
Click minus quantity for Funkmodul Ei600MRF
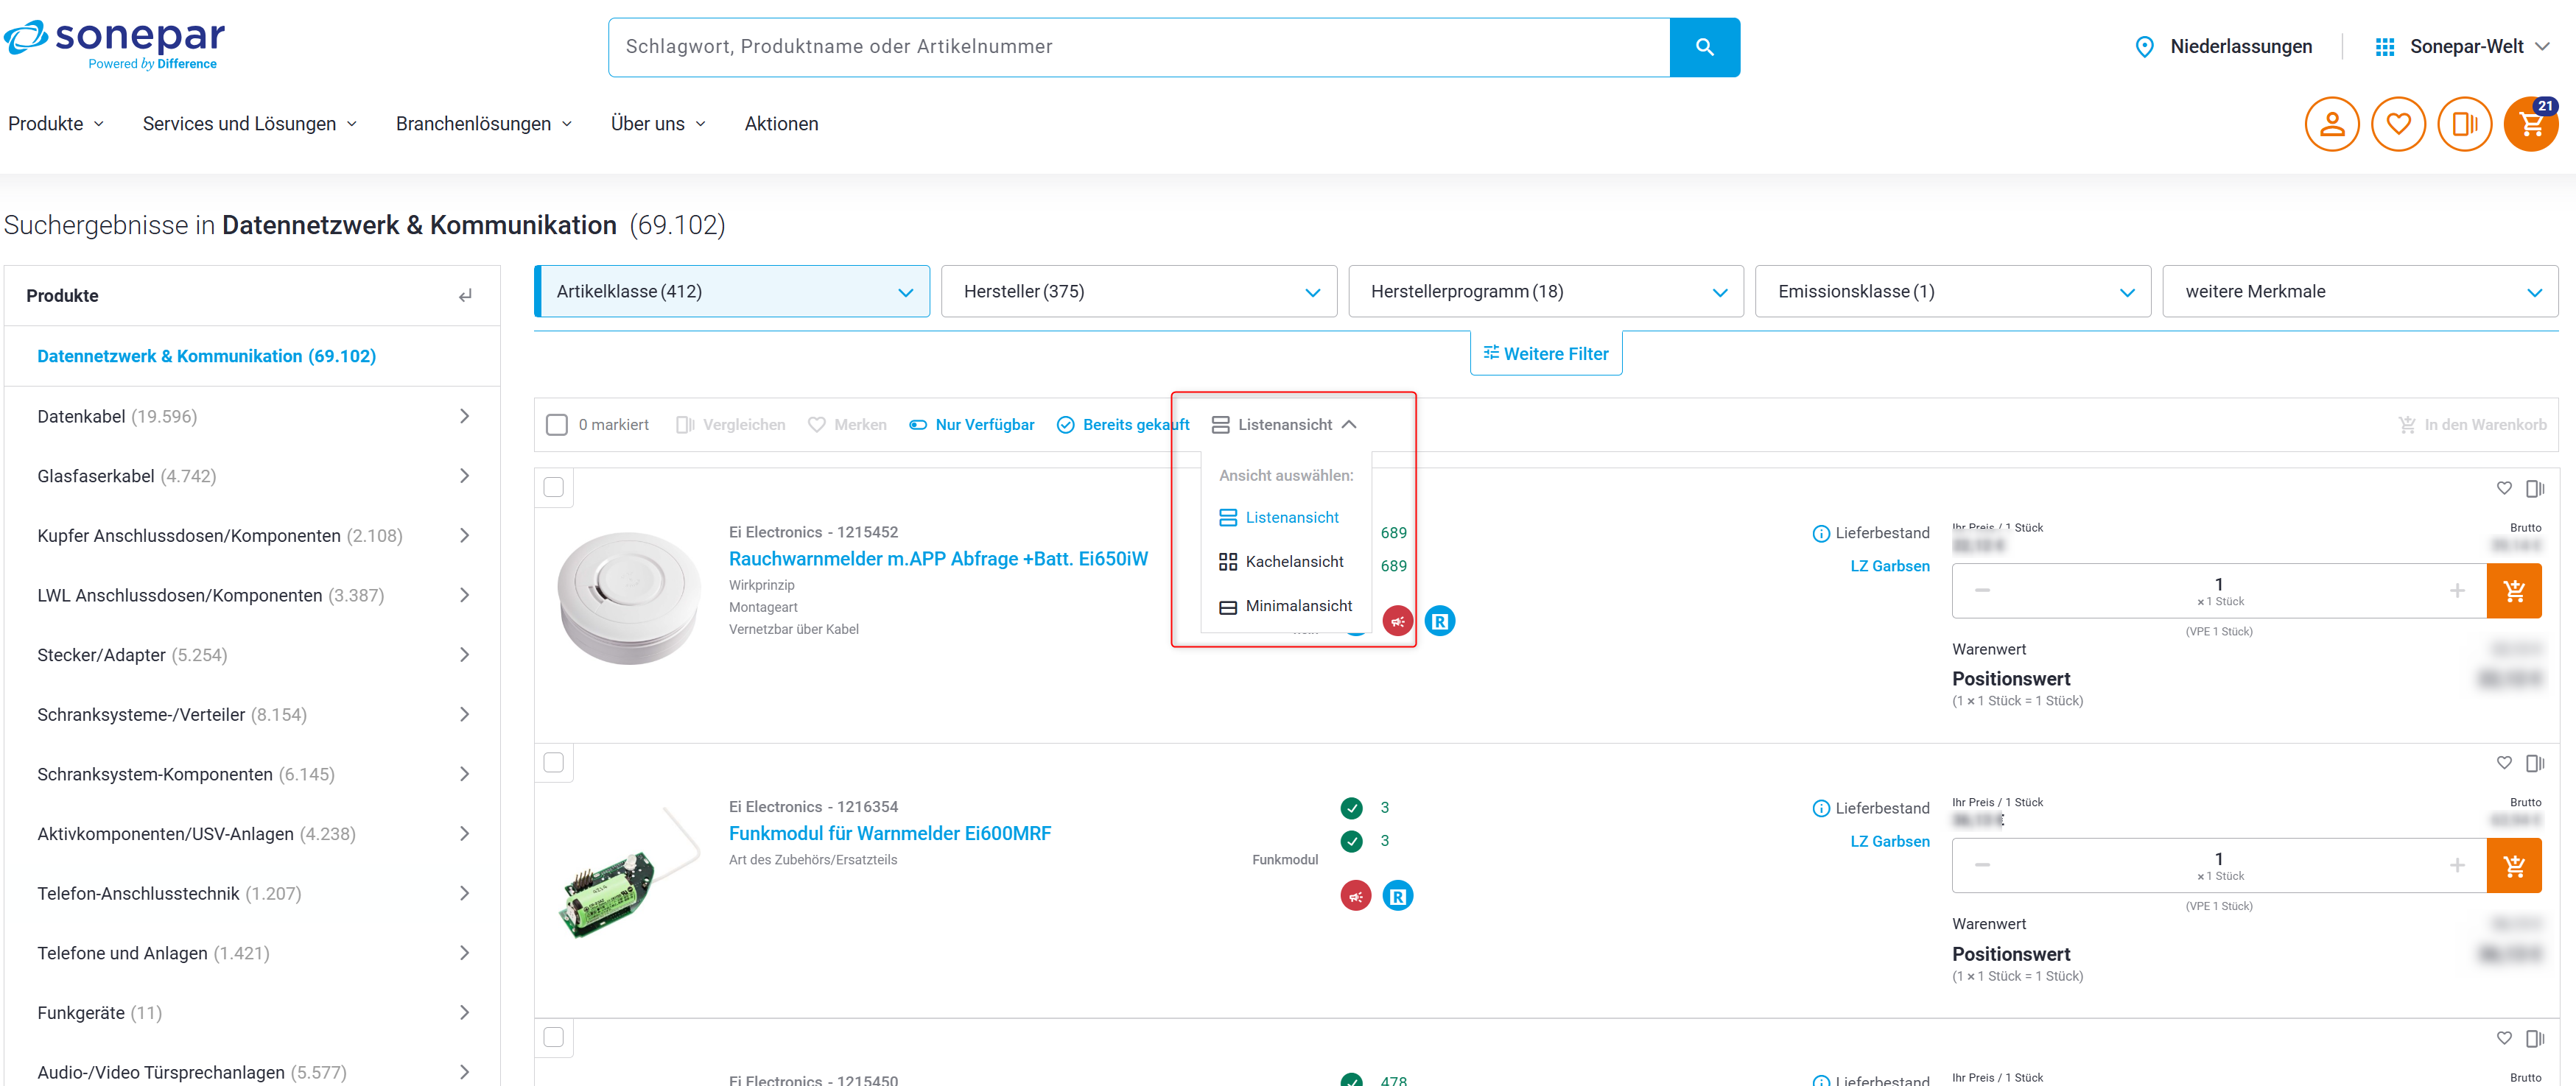[x=1982, y=865]
